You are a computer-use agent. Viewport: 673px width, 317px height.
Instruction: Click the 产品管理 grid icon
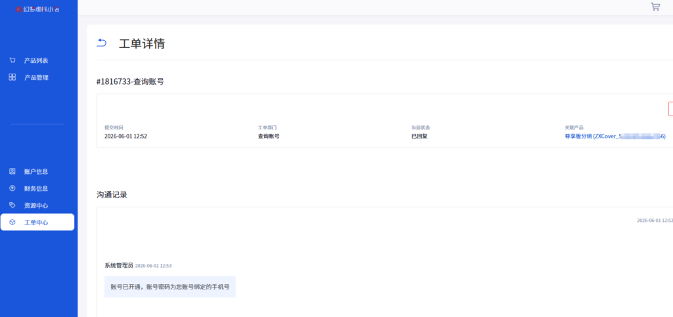[12, 77]
